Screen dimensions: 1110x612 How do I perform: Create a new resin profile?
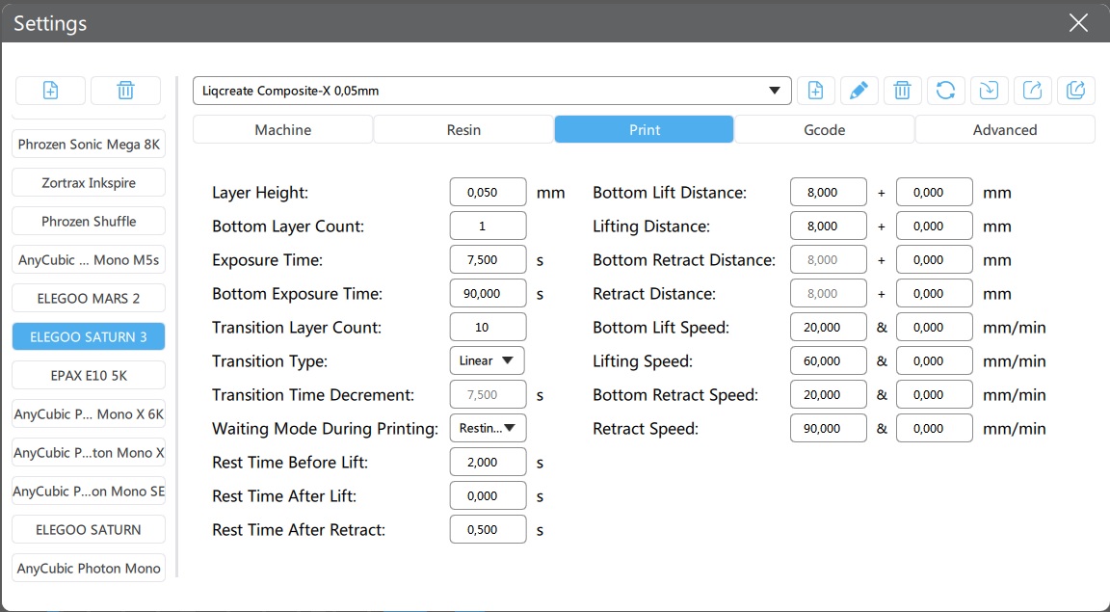815,91
